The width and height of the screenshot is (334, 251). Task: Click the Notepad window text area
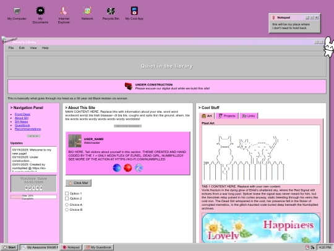(x=294, y=27)
